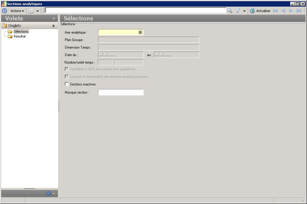Click the Sections analytiques title bar icon
The height and width of the screenshot is (204, 307).
4,4
